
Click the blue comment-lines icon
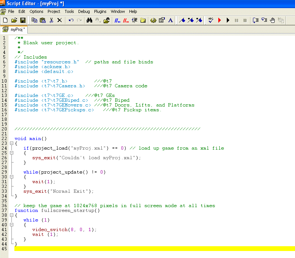pos(117,20)
